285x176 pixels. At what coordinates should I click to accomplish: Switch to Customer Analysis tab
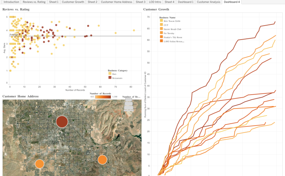click(208, 2)
